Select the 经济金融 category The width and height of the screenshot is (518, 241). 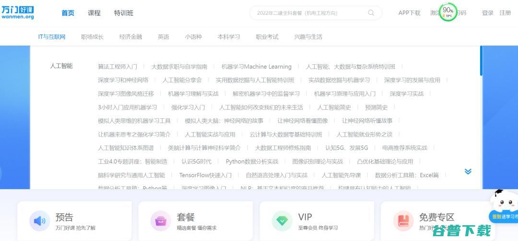tap(130, 36)
